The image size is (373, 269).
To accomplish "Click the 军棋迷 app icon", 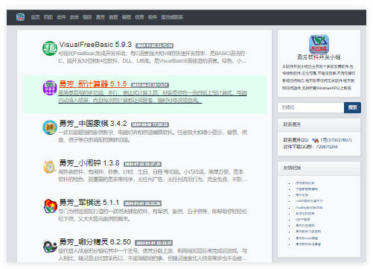I will 51,206.
